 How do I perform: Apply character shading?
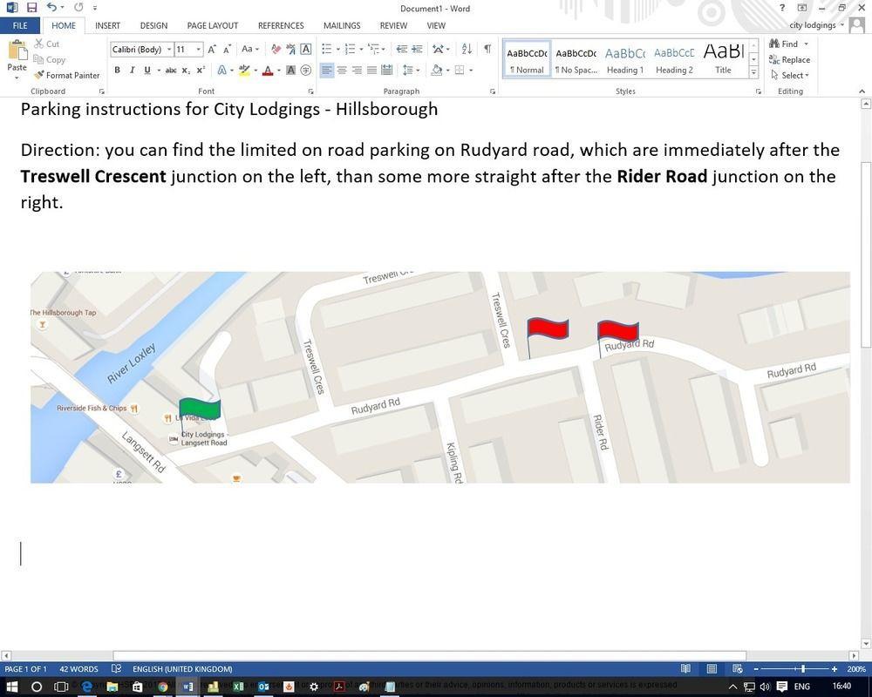pyautogui.click(x=291, y=70)
